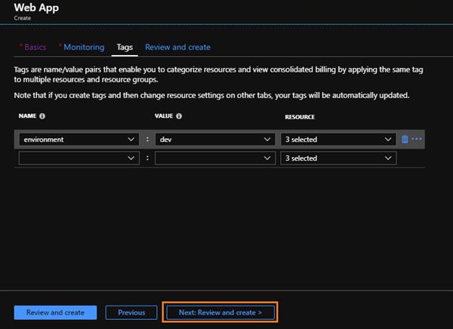Click the blue Review and create button
The height and width of the screenshot is (329, 453).
coord(54,312)
